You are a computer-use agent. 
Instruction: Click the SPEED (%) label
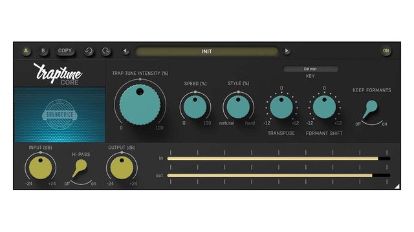click(195, 84)
